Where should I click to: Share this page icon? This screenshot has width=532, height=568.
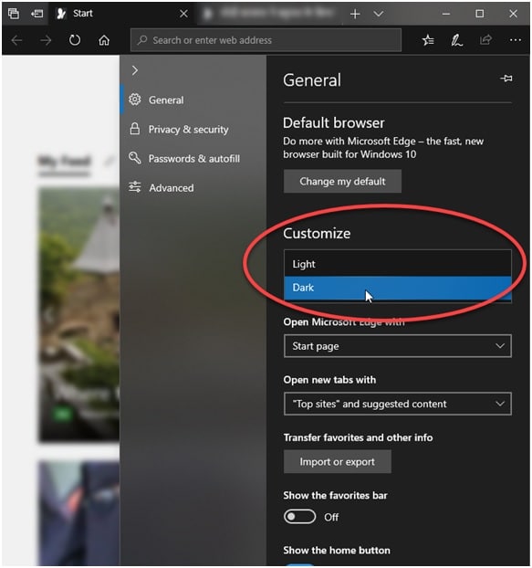point(485,40)
